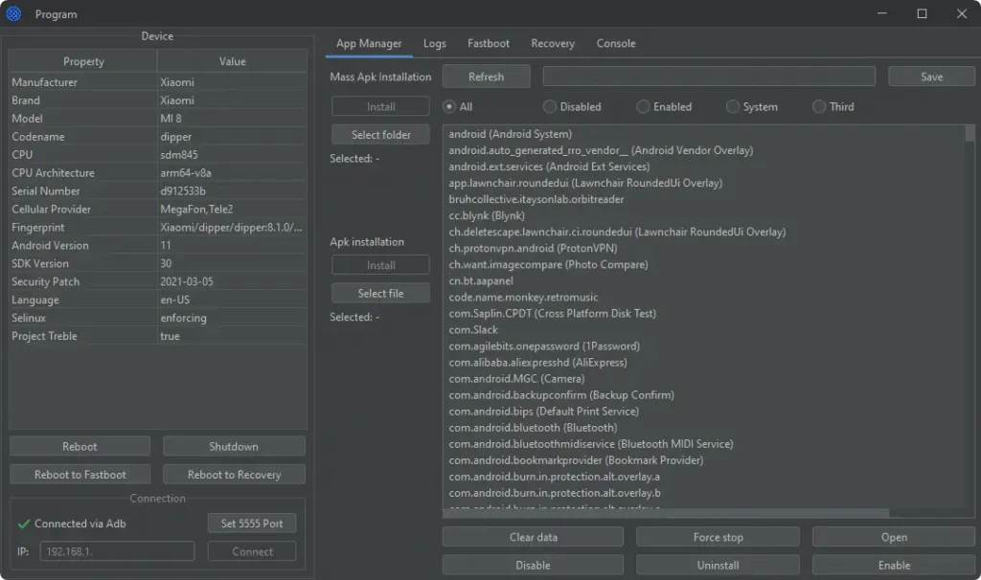Select the Third party radio filter

tap(819, 107)
